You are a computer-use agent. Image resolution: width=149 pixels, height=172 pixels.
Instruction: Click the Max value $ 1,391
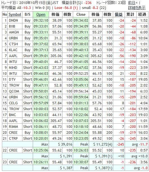[x=66, y=156]
